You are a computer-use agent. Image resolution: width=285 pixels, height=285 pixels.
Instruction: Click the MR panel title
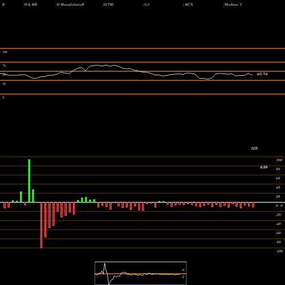coord(254,148)
